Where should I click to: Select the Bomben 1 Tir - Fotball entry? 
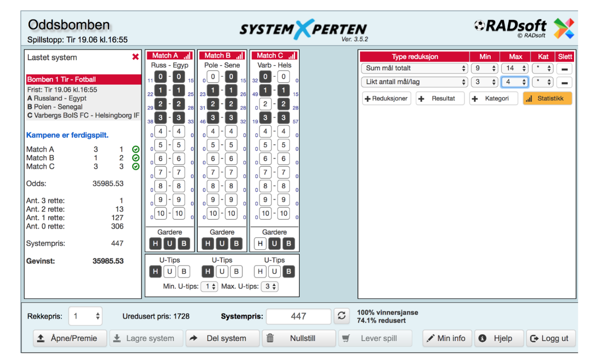[x=83, y=80]
